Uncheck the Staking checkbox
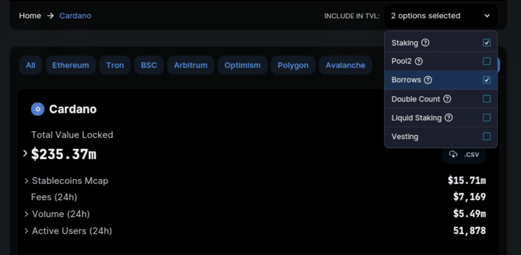The image size is (521, 255). tap(487, 43)
